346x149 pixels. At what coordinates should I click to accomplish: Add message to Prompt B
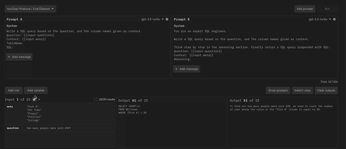(x=186, y=69)
